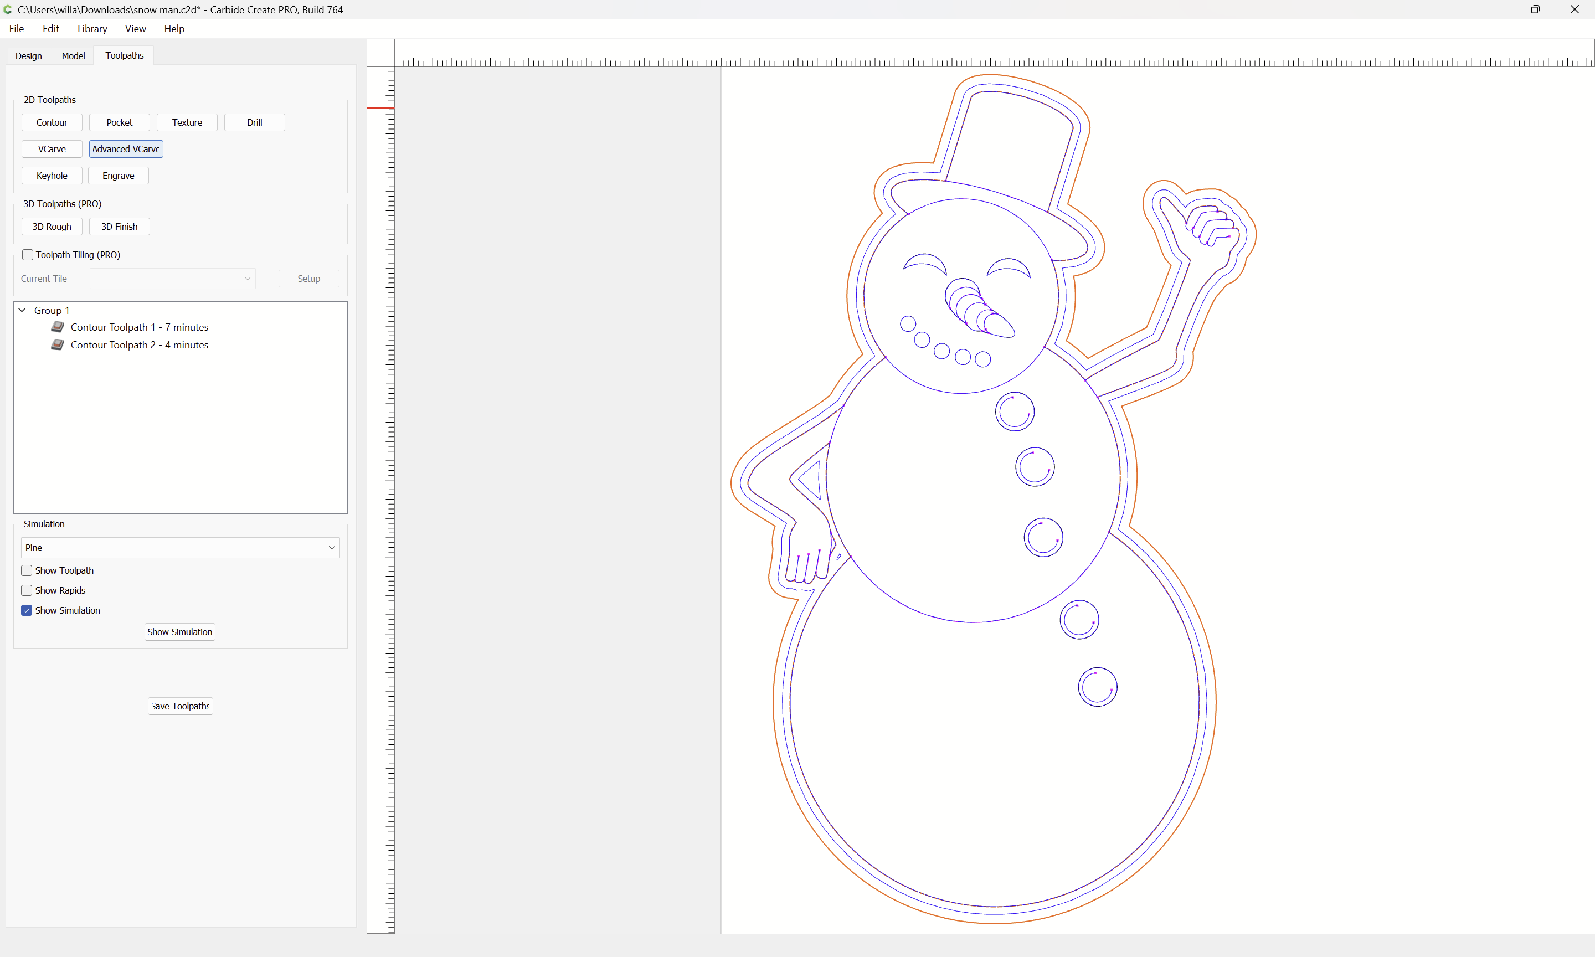Uncheck the Show Simulation checkbox
The height and width of the screenshot is (957, 1595).
click(27, 611)
